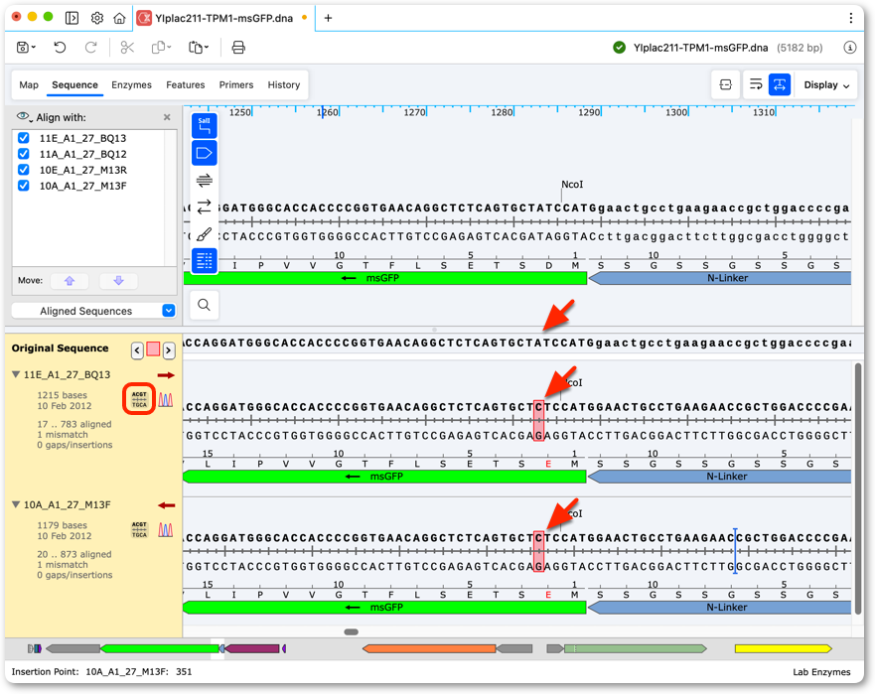Toggle show enzymes SalI button
The height and width of the screenshot is (694, 875).
pos(205,126)
